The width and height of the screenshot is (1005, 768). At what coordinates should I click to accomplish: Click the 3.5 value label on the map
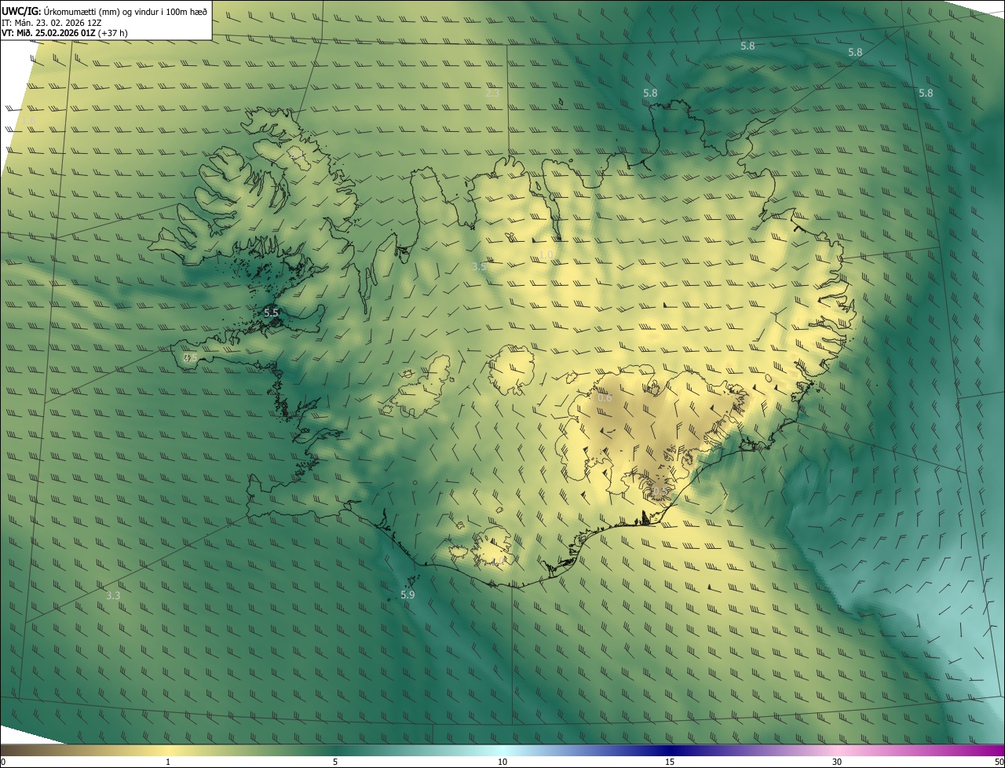pyautogui.click(x=479, y=267)
